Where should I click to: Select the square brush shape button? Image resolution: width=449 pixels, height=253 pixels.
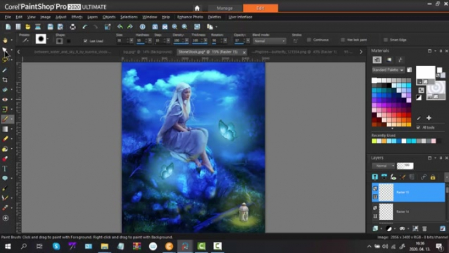(x=69, y=41)
